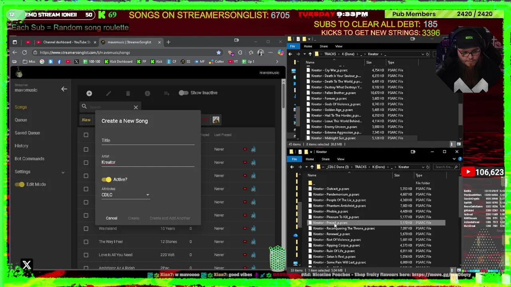
Task: Tick the select-all checkbox in song table header
Action: 86,135
